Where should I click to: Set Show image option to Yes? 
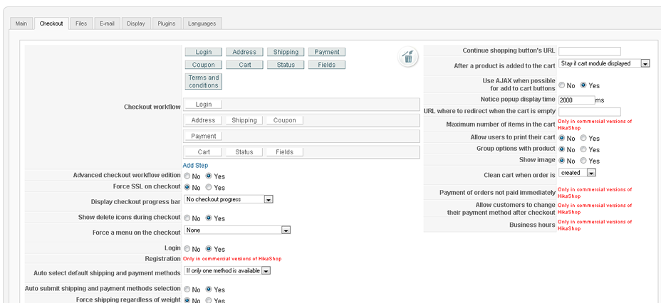[x=584, y=161]
